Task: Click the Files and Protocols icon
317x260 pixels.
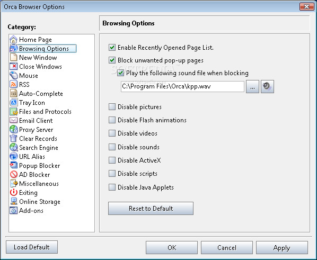Action: point(14,112)
